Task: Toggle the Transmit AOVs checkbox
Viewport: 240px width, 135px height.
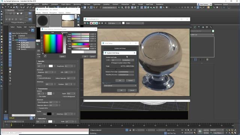Action: [38, 108]
